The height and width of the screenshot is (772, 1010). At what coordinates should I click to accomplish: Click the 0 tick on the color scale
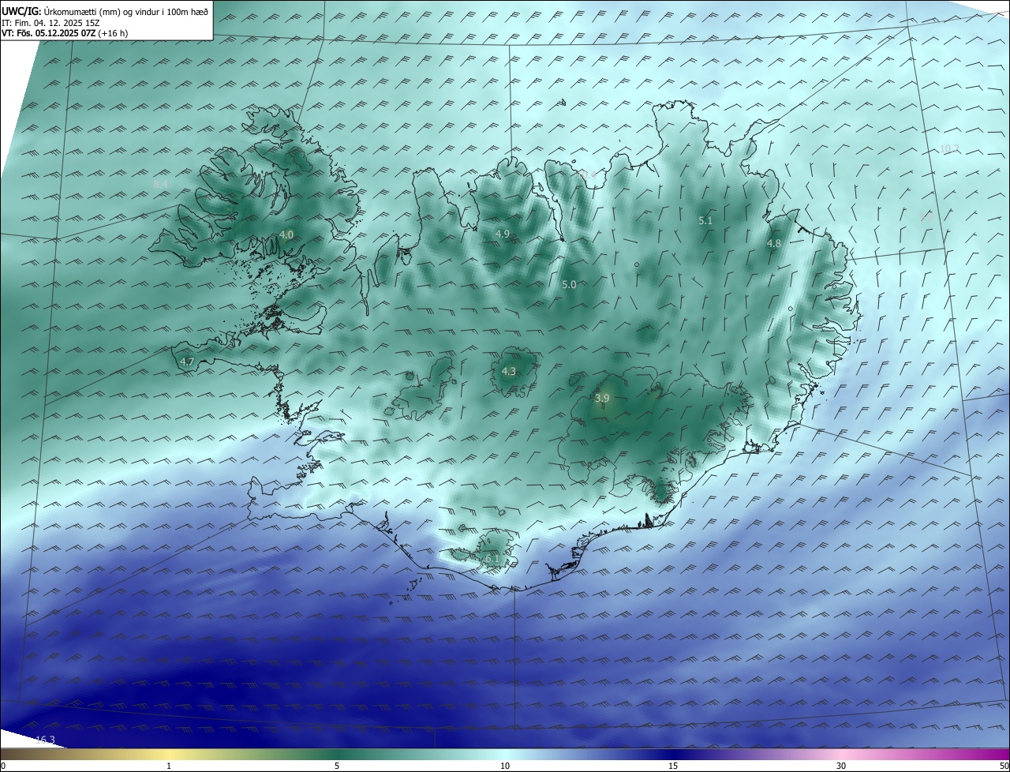click(x=3, y=766)
